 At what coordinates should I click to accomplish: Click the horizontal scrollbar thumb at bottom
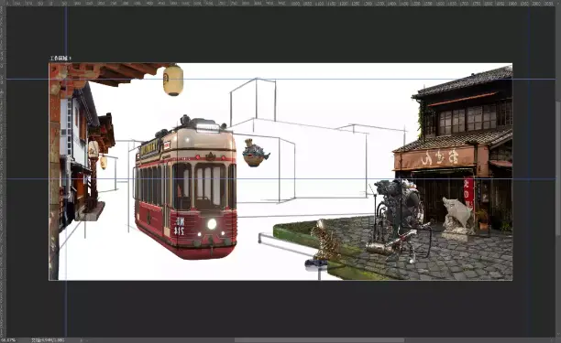(319, 340)
